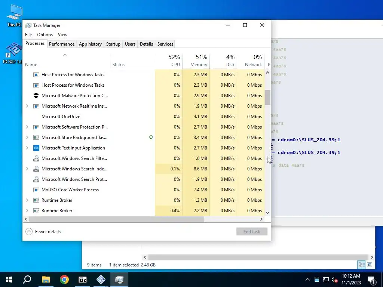Open Windows search magnifier on taskbar
383x287 pixels.
pos(27,280)
